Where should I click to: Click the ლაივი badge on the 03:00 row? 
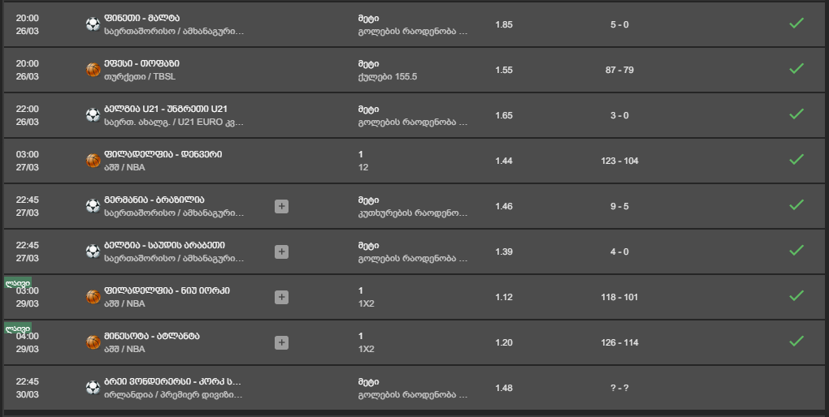pos(18,283)
